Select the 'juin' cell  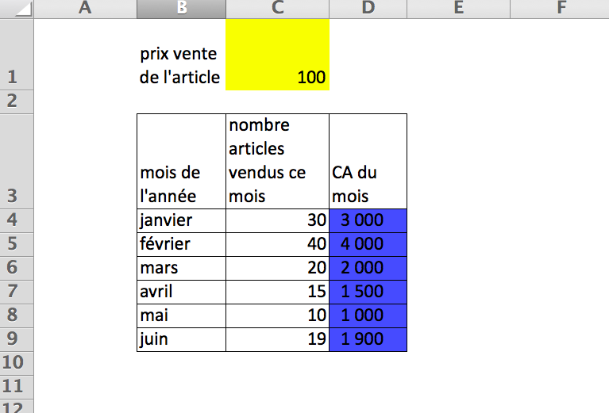pyautogui.click(x=181, y=339)
